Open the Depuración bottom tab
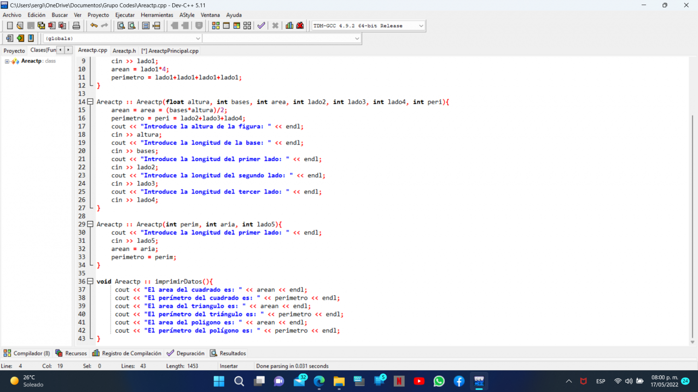Screen dimensions: 698x392 click(186, 353)
